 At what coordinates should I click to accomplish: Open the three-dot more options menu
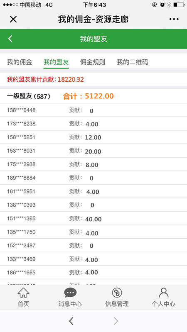click(174, 19)
